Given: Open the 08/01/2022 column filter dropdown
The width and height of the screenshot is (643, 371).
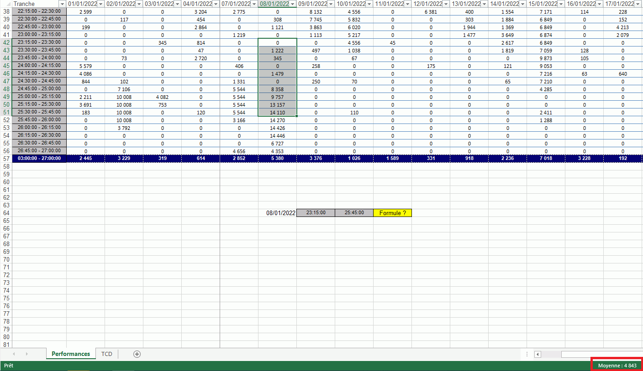Looking at the screenshot, I should click(292, 4).
